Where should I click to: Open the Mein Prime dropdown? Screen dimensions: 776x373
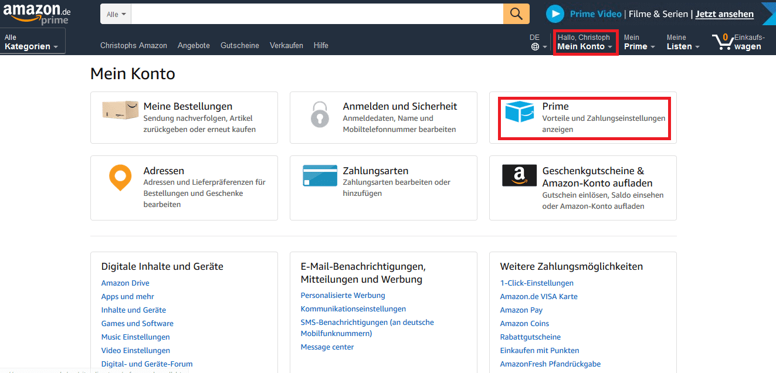(639, 42)
